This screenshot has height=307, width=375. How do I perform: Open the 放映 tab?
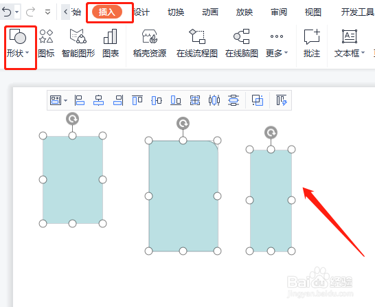pyautogui.click(x=245, y=12)
